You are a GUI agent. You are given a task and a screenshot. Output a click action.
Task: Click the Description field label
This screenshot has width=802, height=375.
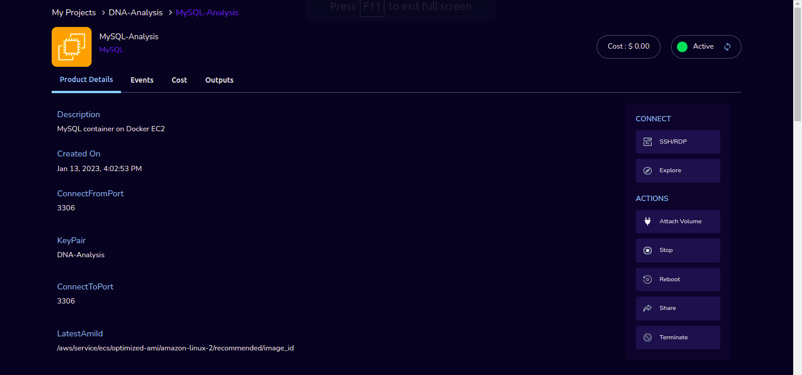coord(79,115)
